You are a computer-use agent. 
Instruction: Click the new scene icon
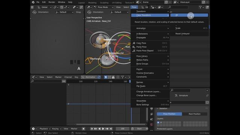point(166,2)
